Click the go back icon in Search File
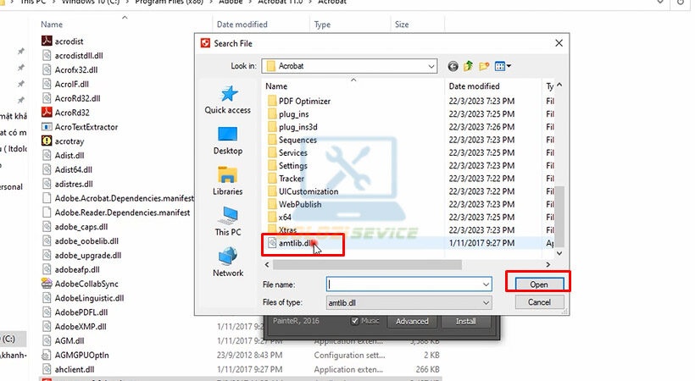The image size is (695, 381). (x=453, y=66)
